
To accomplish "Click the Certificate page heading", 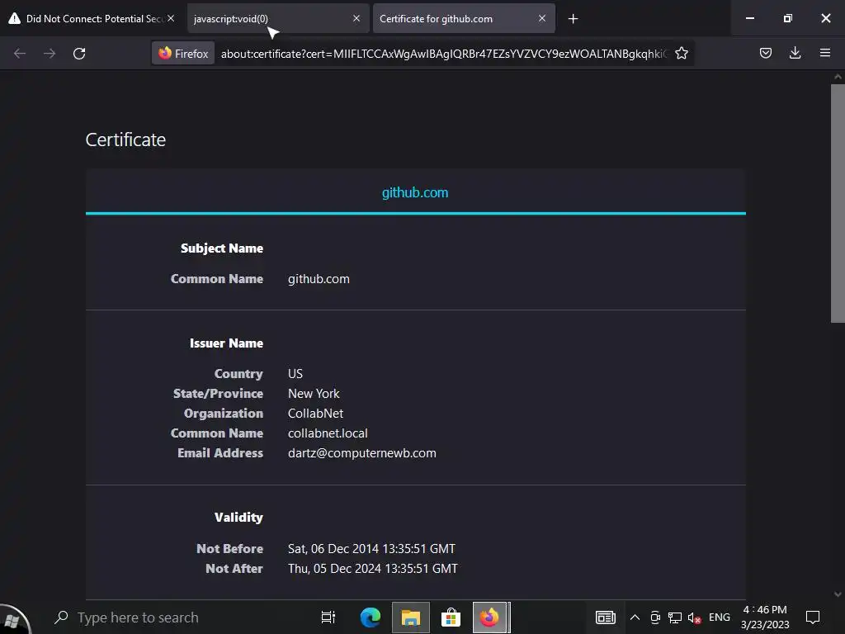I will pos(125,140).
